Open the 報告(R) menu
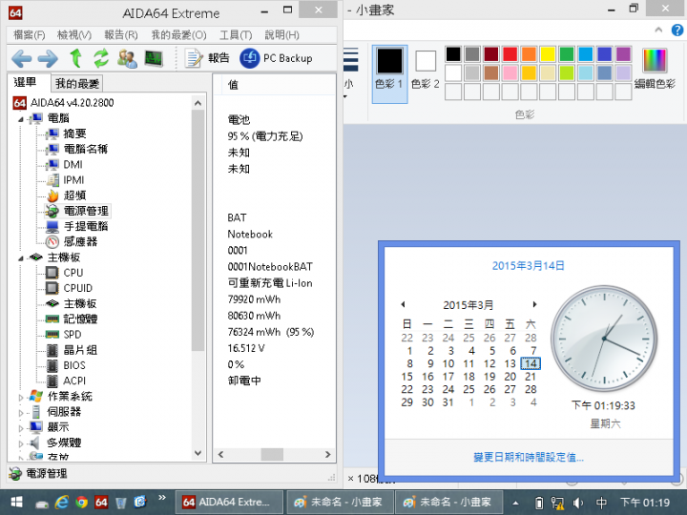Screen dimensions: 687x515 (121, 35)
